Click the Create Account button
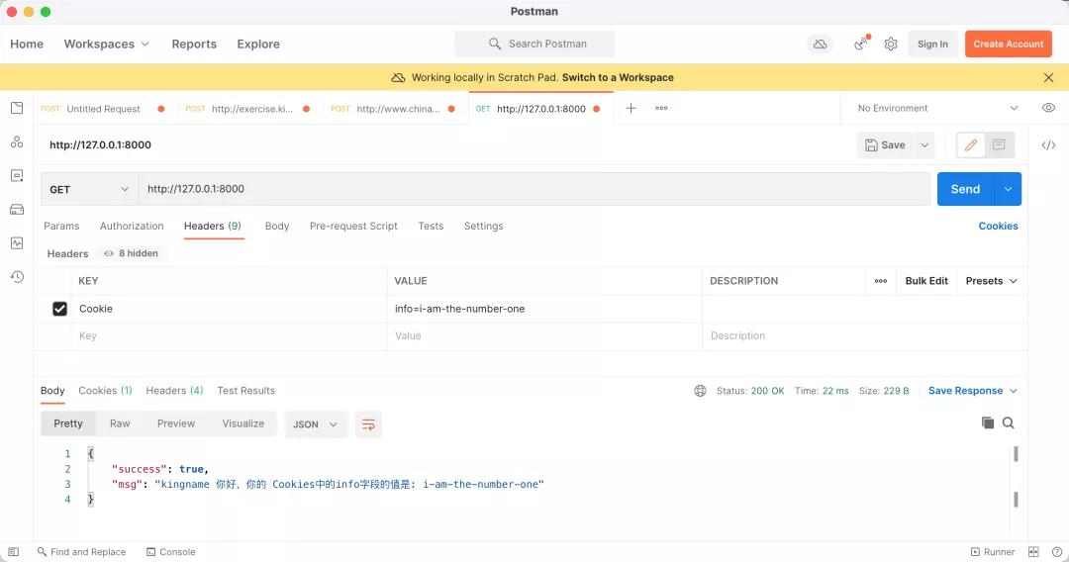Image resolution: width=1069 pixels, height=562 pixels. click(x=1009, y=45)
